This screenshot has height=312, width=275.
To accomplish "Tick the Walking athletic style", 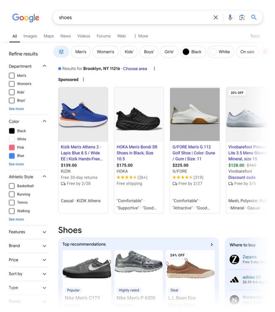I will point(12,211).
